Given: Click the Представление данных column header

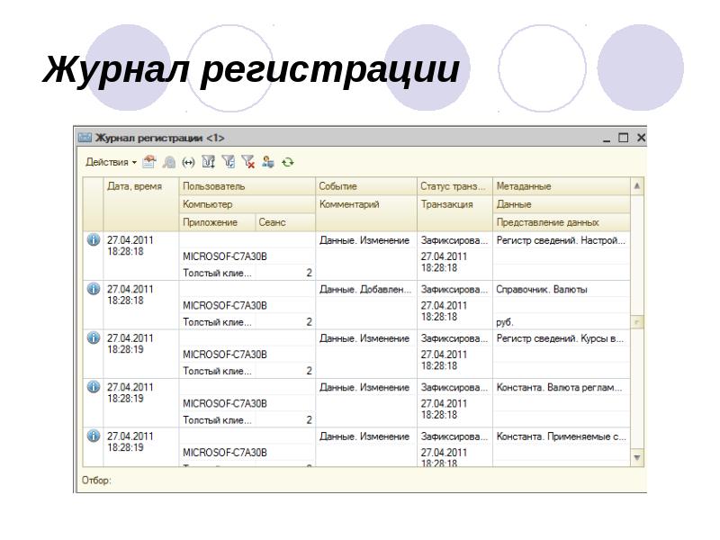Looking at the screenshot, I should tap(562, 222).
